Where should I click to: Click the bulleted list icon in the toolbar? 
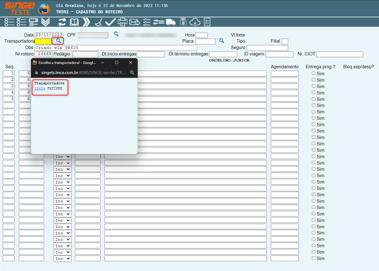[x=9, y=22]
